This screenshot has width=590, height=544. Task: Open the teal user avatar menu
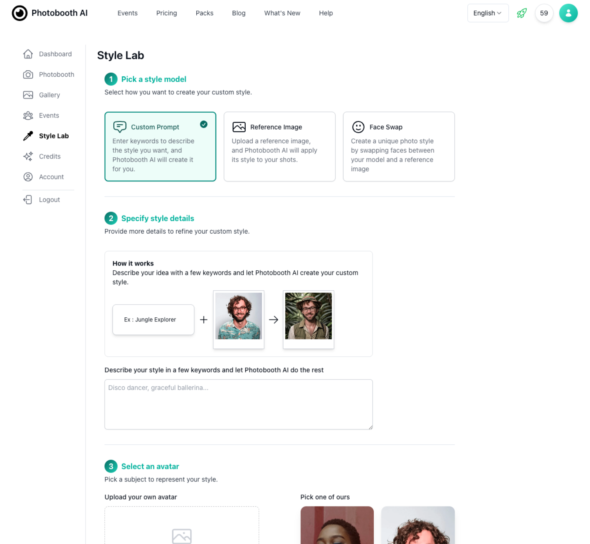pyautogui.click(x=568, y=13)
